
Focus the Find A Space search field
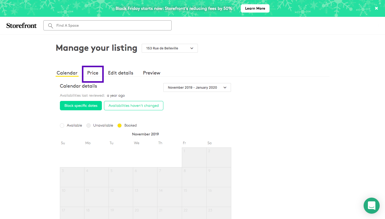pyautogui.click(x=112, y=26)
